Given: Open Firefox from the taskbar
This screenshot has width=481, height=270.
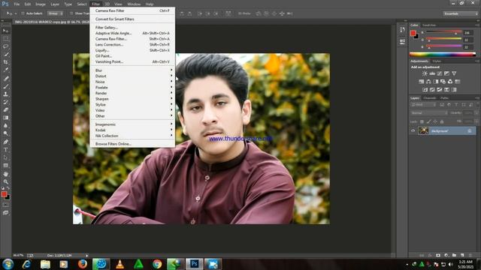Looking at the screenshot, I should click(x=82, y=264).
